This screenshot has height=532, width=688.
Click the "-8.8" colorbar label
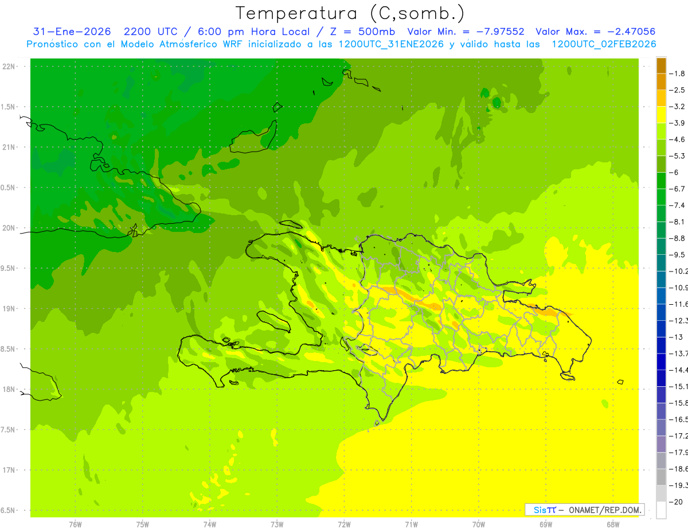tap(677, 238)
